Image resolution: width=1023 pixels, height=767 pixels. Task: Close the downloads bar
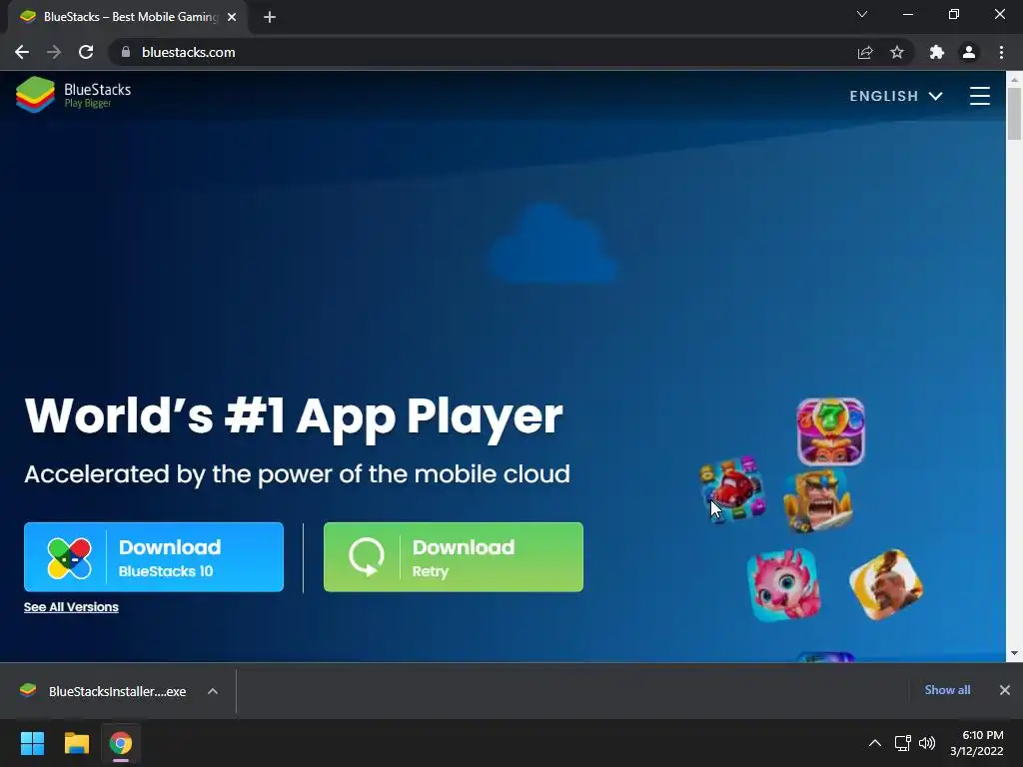(1005, 690)
